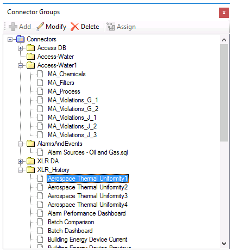The height and width of the screenshot is (252, 233).
Task: Select Alarm Performance Dashboard text
Action: tap(87, 213)
